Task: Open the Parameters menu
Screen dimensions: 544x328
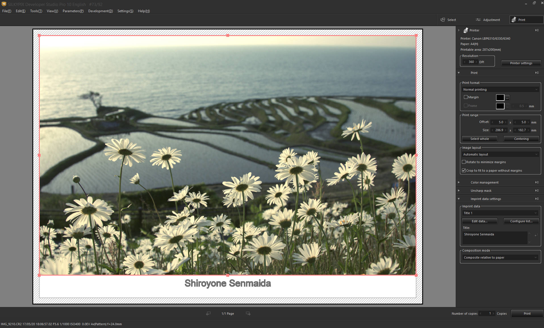Action: (73, 11)
